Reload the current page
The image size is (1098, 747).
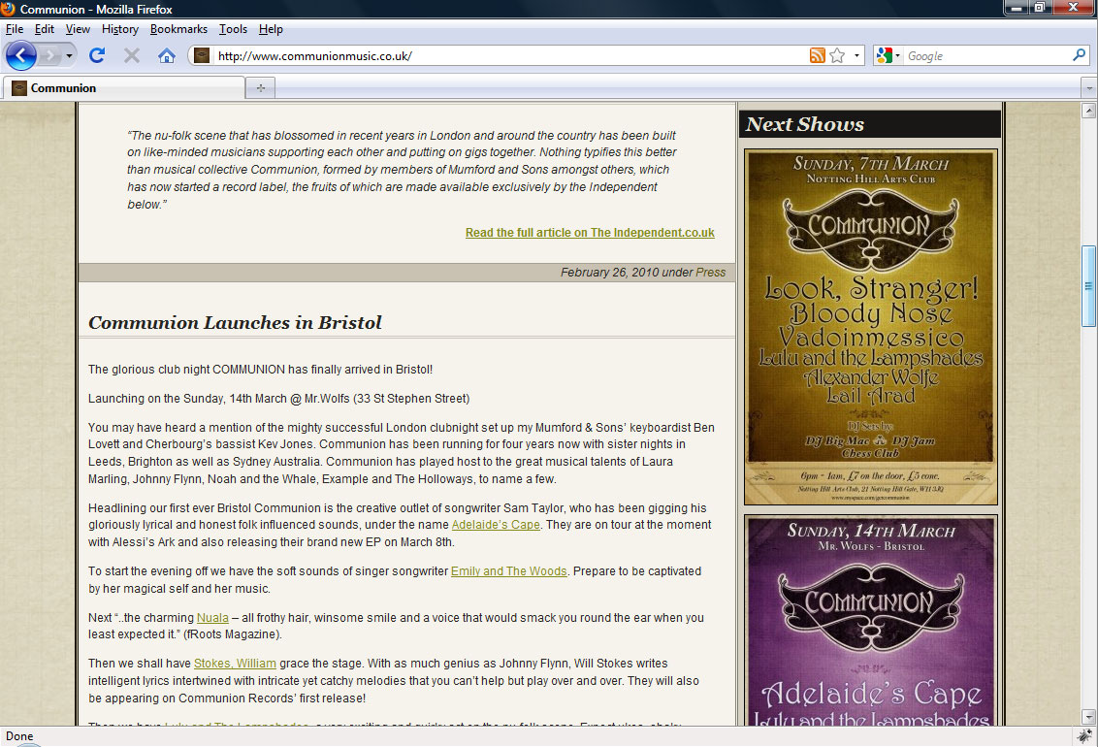pos(97,55)
